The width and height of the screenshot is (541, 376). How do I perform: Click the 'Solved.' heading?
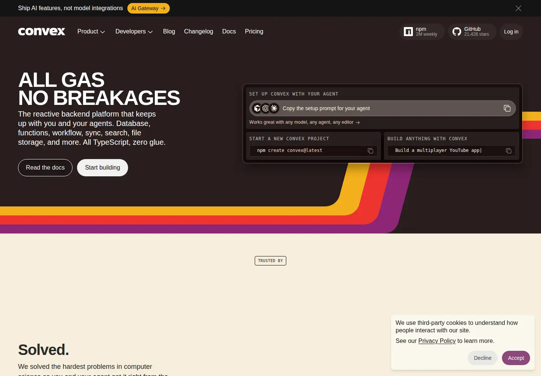(44, 350)
